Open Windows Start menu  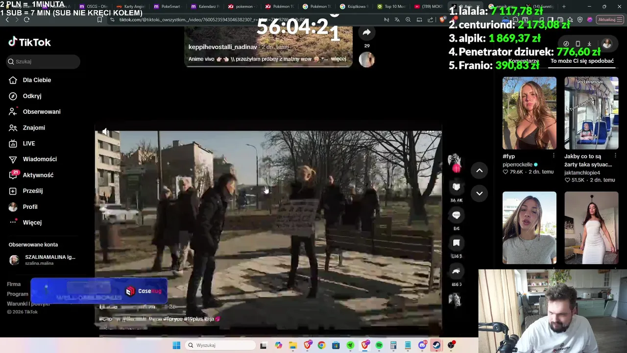pyautogui.click(x=176, y=345)
